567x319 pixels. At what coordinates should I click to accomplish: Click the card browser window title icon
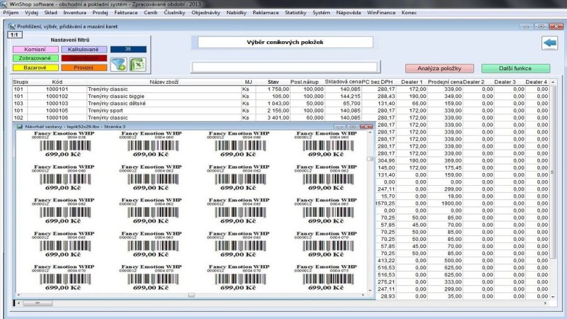(11, 26)
